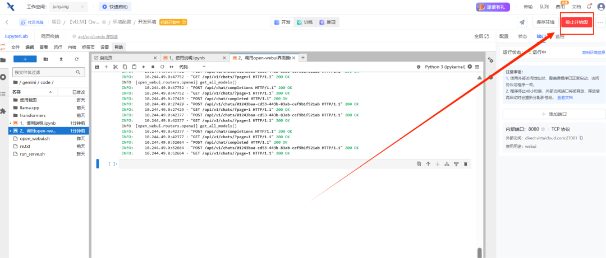
Task: Select the 状态 tab in right panel
Action: point(522,36)
